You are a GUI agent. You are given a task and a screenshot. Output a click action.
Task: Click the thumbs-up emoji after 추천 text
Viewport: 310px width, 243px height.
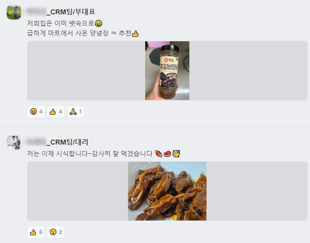click(135, 33)
